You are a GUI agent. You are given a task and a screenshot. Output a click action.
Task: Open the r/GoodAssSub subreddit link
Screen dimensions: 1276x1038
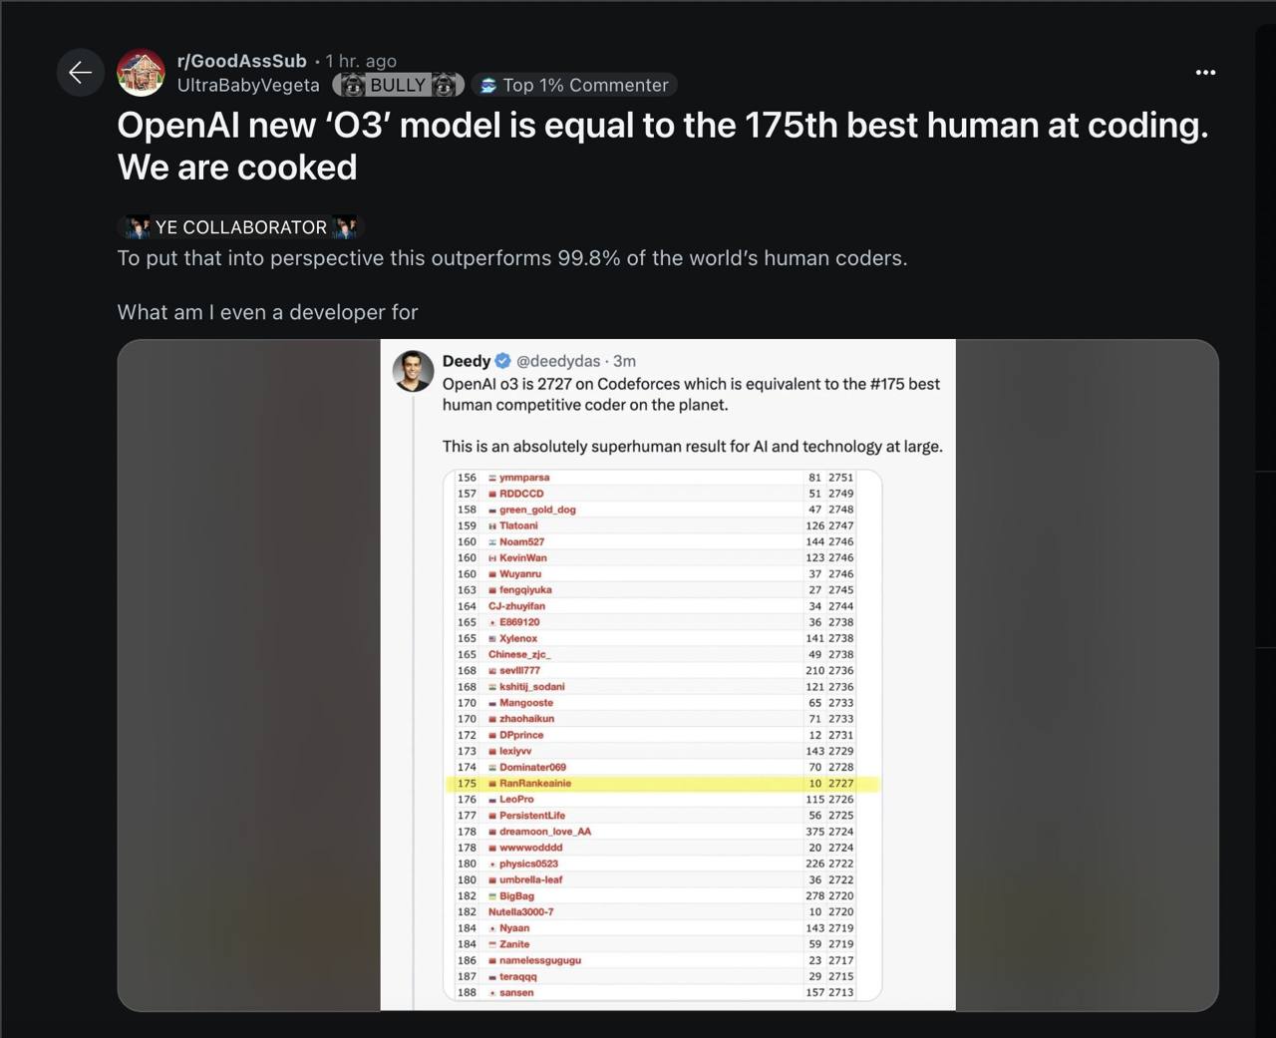tap(241, 61)
